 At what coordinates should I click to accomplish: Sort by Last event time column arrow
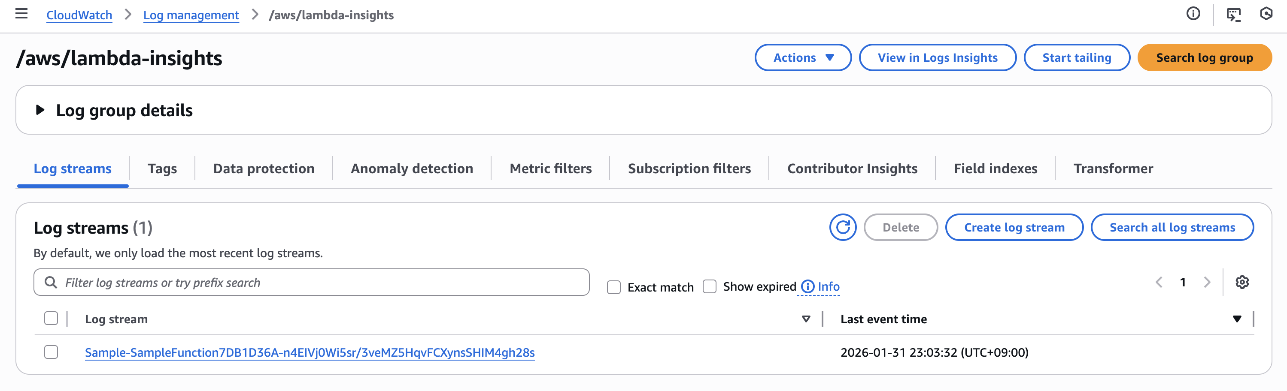coord(1236,319)
